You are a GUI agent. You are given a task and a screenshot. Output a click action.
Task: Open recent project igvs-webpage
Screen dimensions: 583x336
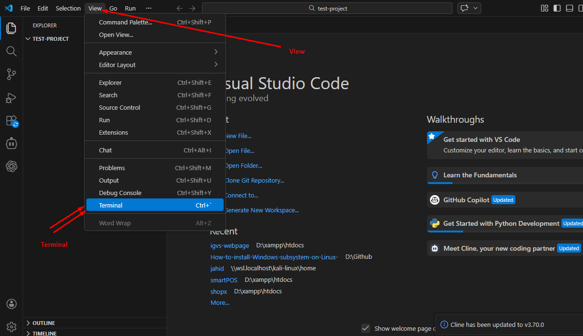[230, 245]
